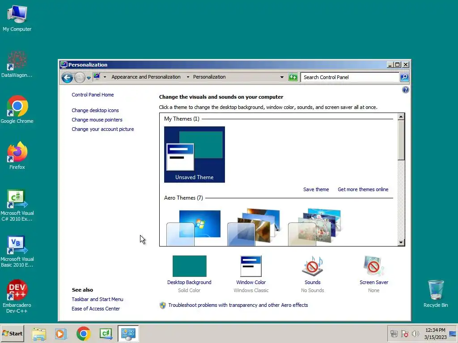This screenshot has height=343, width=458.
Task: Open the Recycle Bin on desktop
Action: click(436, 294)
